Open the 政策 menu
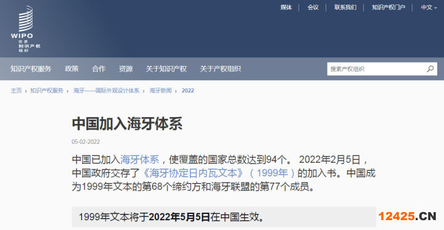Viewport: 444px width, 230px height. (x=72, y=69)
